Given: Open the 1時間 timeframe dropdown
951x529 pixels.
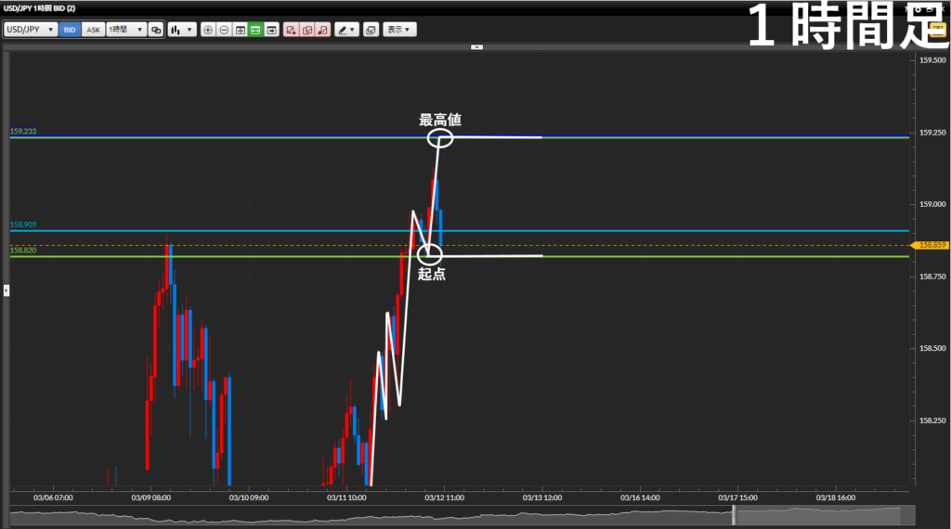Looking at the screenshot, I should tap(126, 30).
